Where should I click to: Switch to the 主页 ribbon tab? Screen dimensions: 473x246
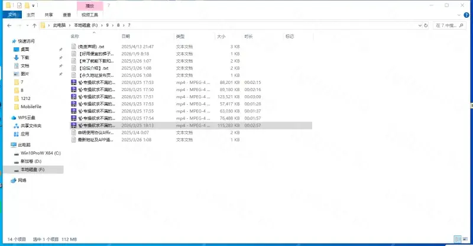pyautogui.click(x=31, y=15)
